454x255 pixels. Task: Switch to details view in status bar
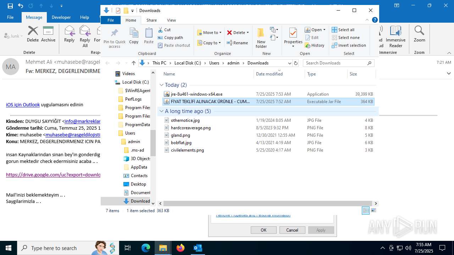click(366, 210)
